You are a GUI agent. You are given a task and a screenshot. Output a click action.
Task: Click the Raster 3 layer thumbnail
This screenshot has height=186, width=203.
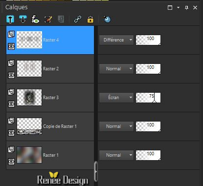[29, 98]
